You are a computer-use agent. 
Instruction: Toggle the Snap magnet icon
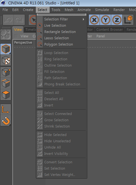point(6,121)
